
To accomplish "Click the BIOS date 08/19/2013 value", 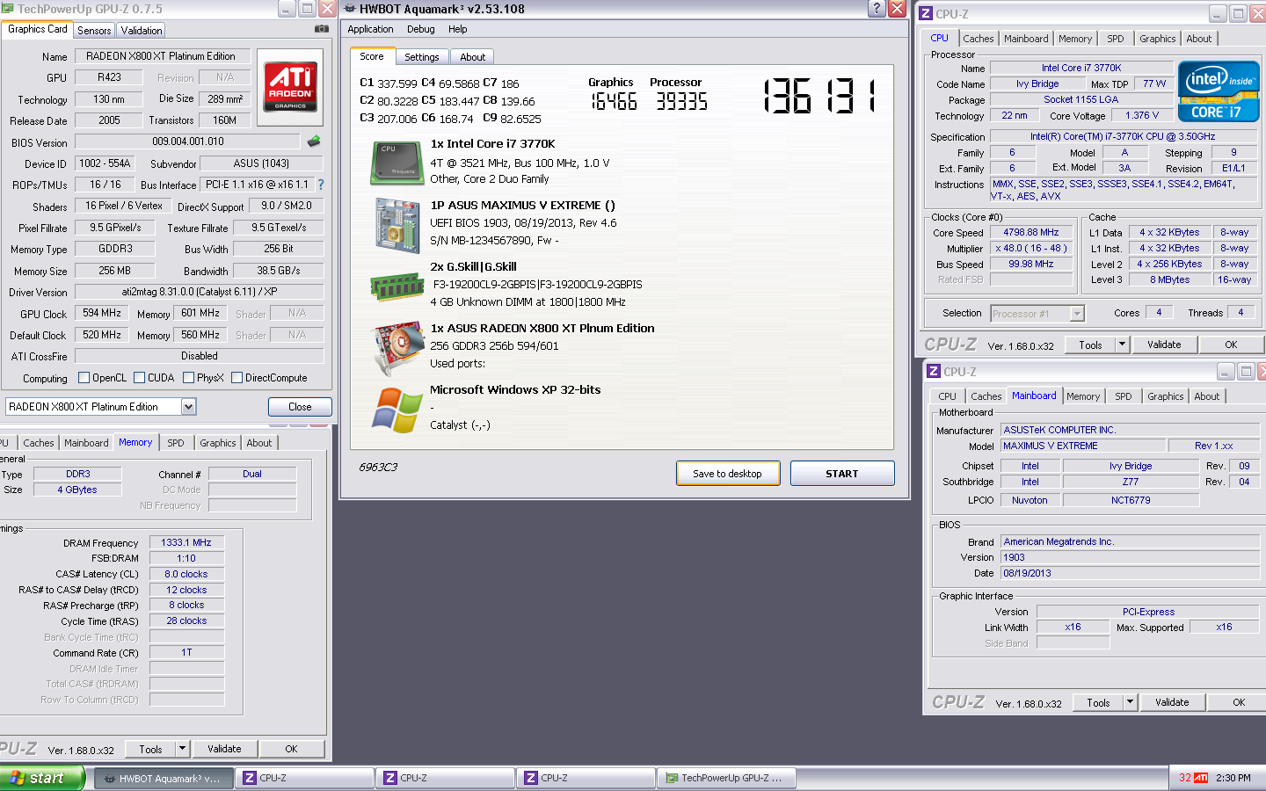I will (1130, 573).
